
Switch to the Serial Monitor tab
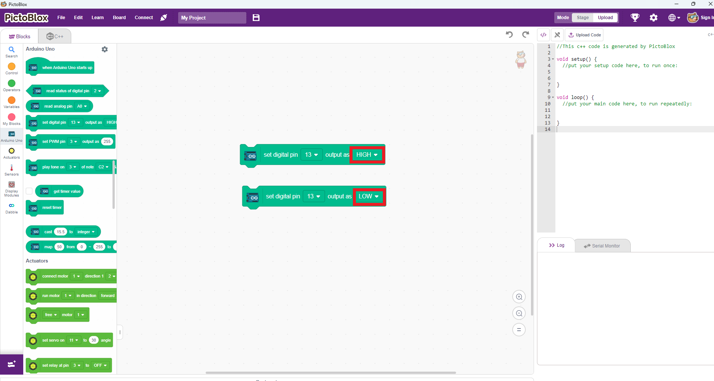(603, 246)
